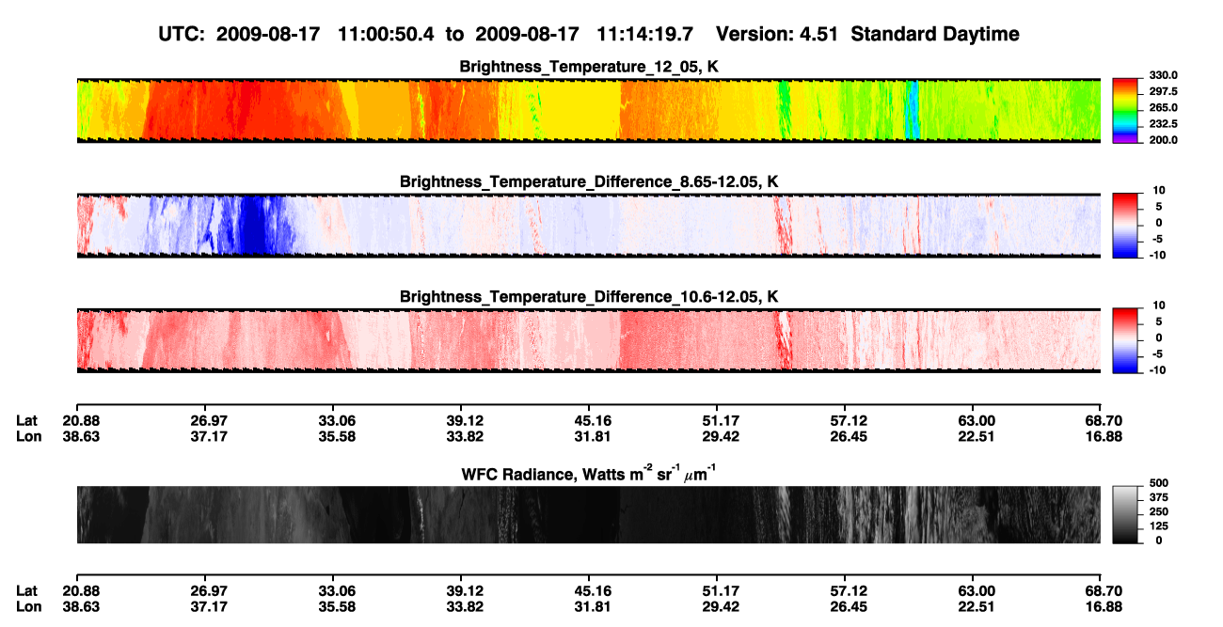
Task: Click the upper axis Lat label
Action: click(26, 420)
